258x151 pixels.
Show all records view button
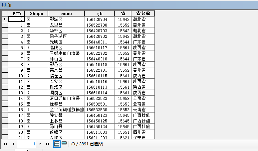point(57,144)
